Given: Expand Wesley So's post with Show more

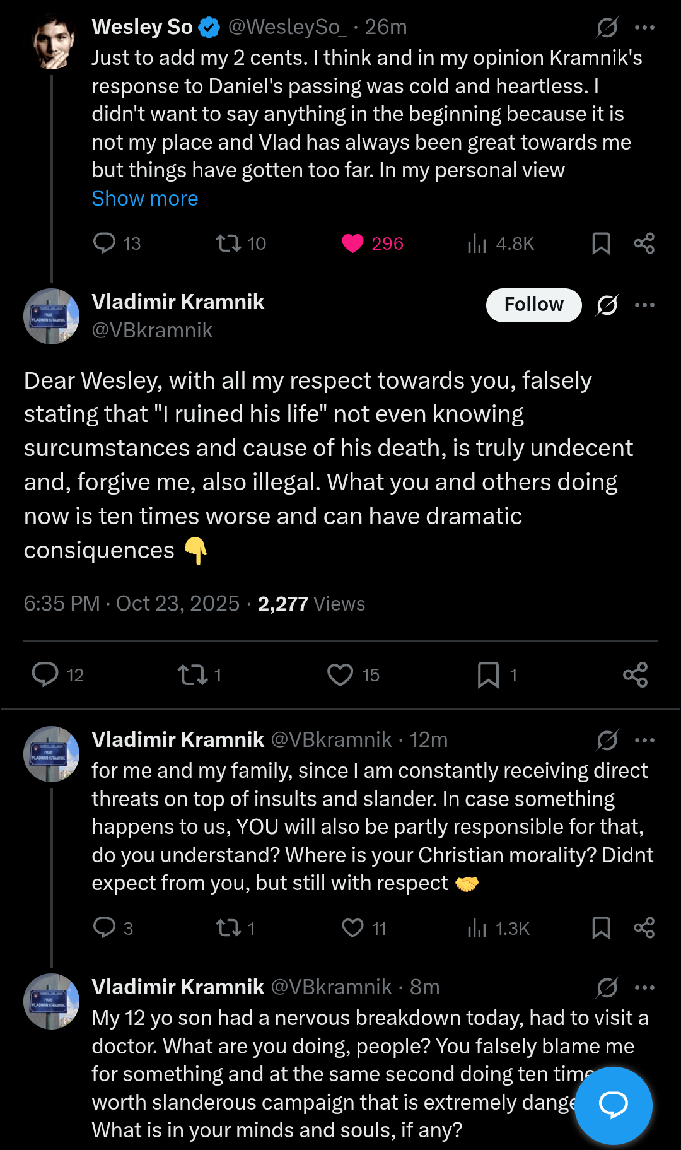Looking at the screenshot, I should click(145, 199).
